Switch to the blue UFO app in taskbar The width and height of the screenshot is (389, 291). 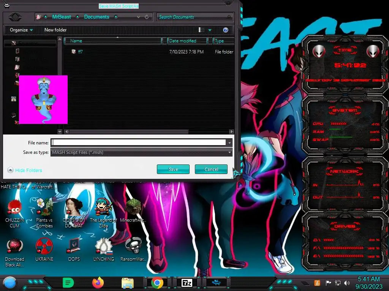pyautogui.click(x=216, y=282)
